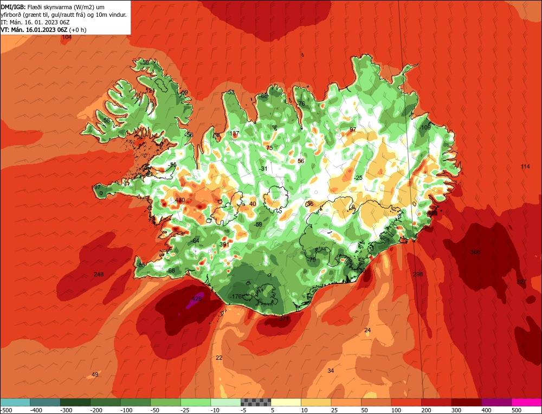Click map value '298' southeast of Iceland

point(418,274)
